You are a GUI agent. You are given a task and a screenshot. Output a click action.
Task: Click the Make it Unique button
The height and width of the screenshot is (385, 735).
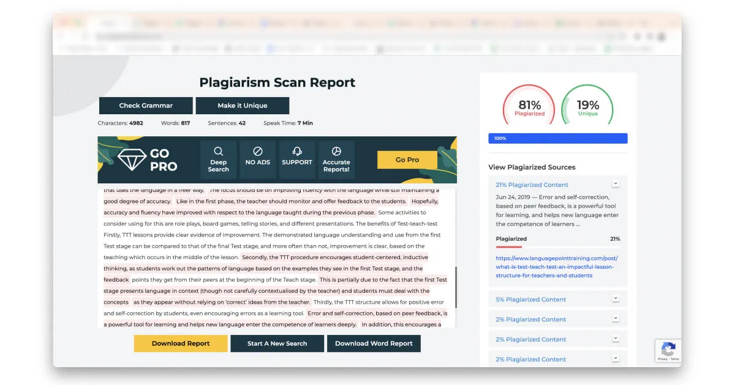pyautogui.click(x=242, y=105)
